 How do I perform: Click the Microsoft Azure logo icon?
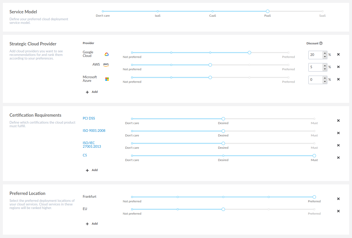pyautogui.click(x=107, y=79)
